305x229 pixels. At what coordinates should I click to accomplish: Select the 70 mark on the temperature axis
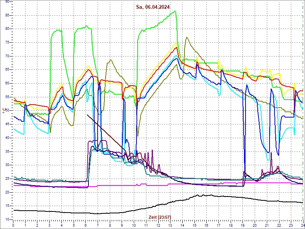pos(7,56)
